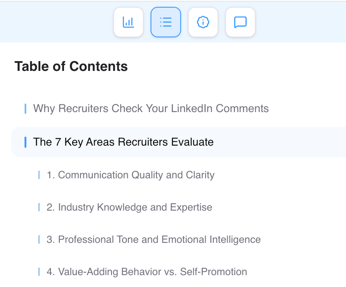
Task: Click the marker bar beside Professional Tone
Action: 39,239
